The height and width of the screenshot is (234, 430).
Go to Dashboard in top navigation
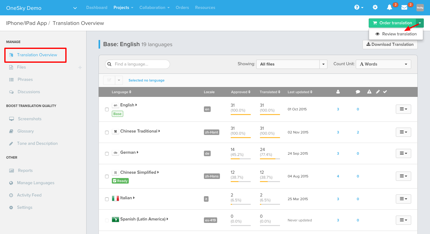click(x=97, y=7)
